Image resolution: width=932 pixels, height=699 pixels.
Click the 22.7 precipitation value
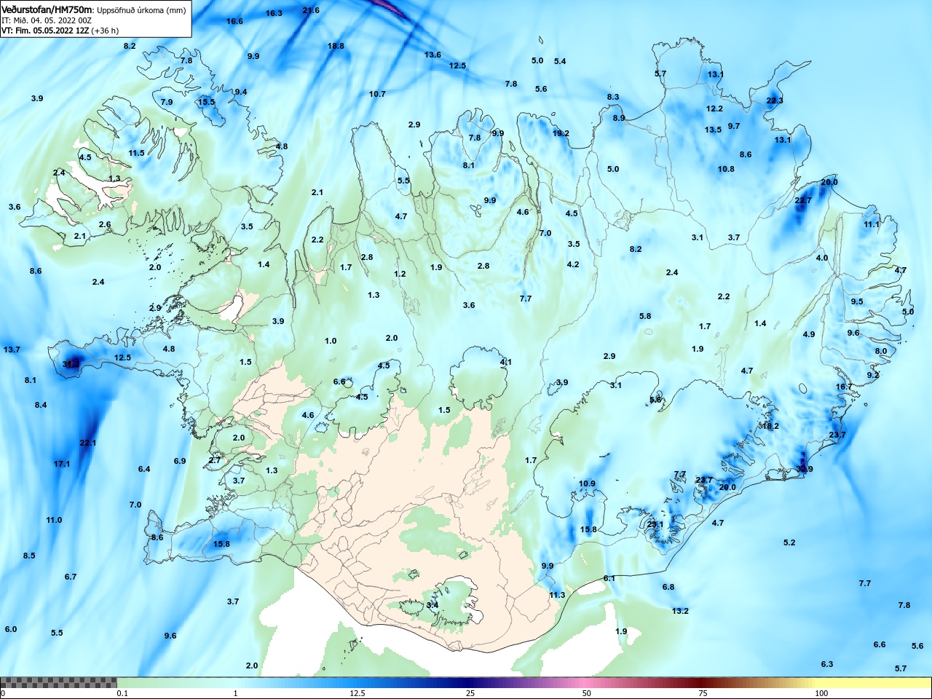pos(802,200)
